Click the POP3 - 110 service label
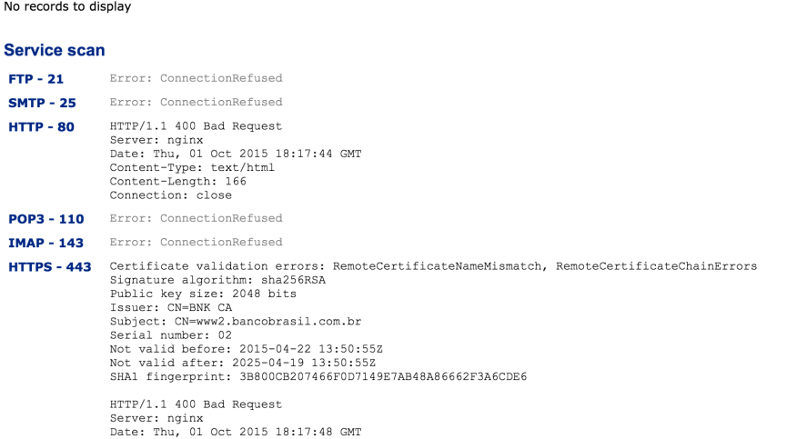787x439 pixels. (x=46, y=219)
